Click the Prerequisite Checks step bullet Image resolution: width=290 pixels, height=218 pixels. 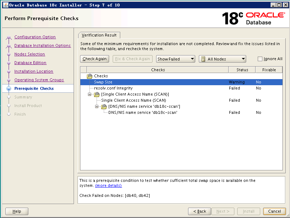click(9, 88)
